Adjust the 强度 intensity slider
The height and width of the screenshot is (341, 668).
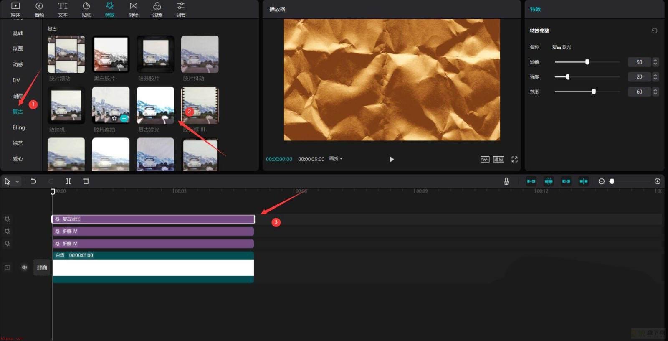(567, 77)
